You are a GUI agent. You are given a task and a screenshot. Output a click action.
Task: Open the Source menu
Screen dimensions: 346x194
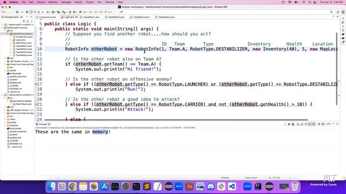point(41,2)
